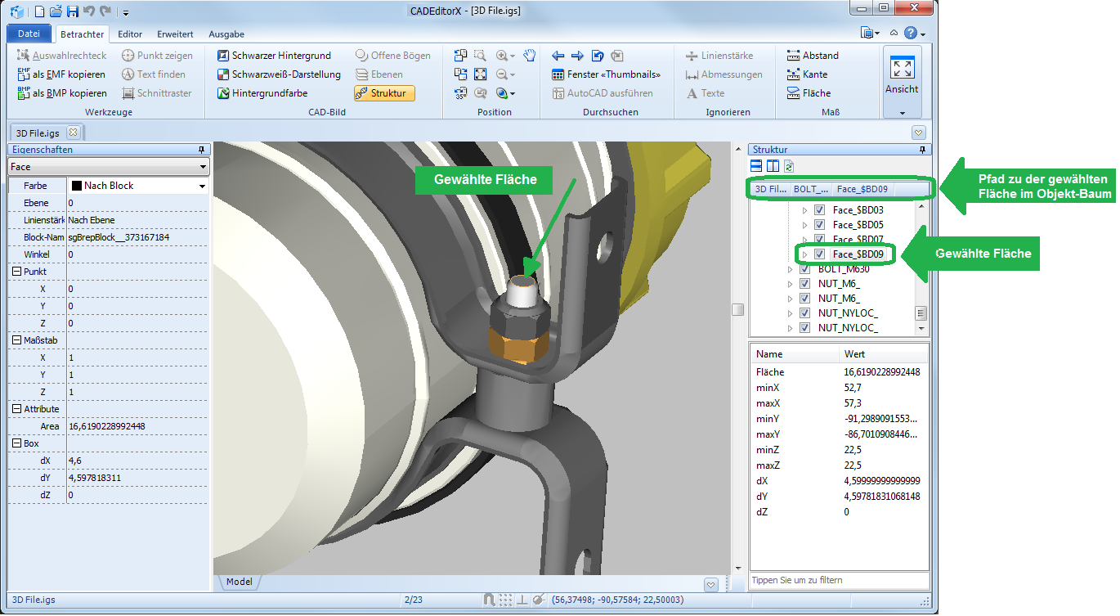
Task: Switch to the Editor ribbon tab
Action: (x=130, y=34)
